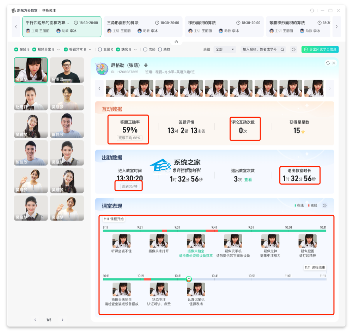This screenshot has height=333, width=353.
Task: Open the 听课坐姿不佳 snapshot thumbnail
Action: coord(121,241)
